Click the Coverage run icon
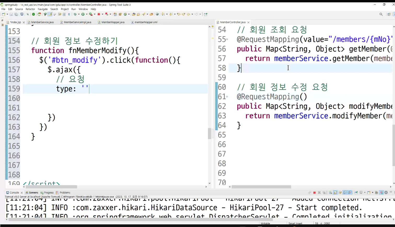 (x=91, y=14)
